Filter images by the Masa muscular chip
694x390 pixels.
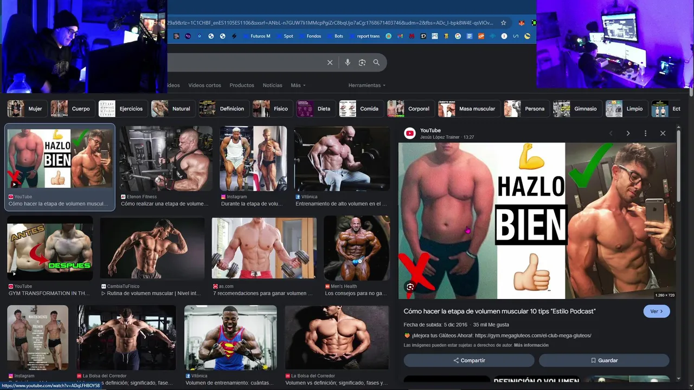469,108
